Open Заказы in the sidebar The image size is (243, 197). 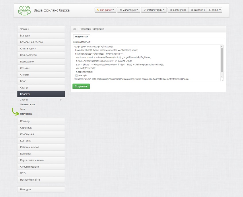(41, 29)
